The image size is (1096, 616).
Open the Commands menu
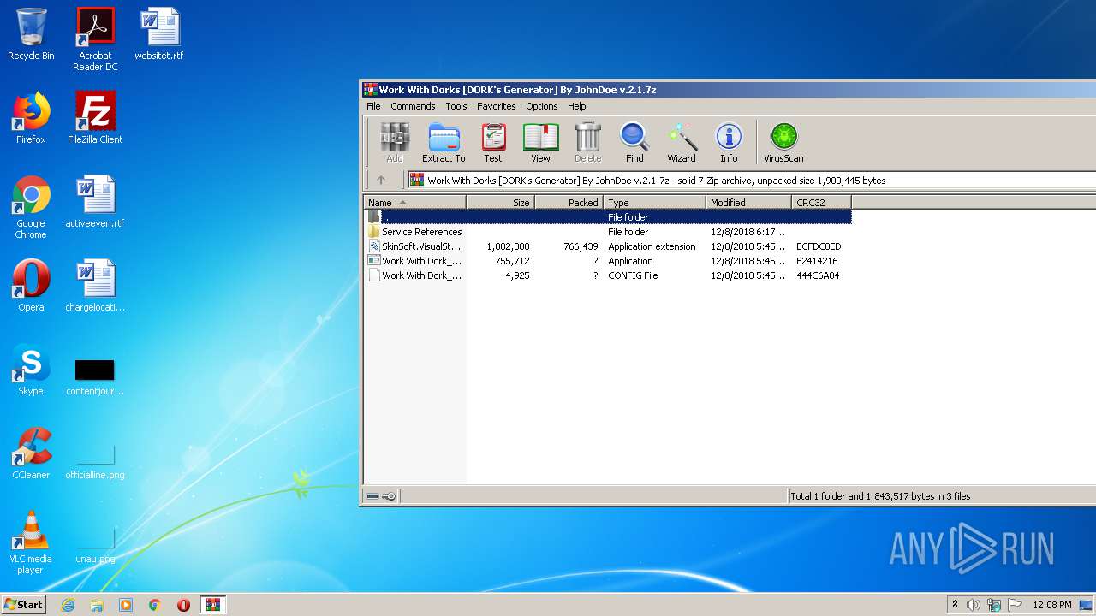pos(413,106)
